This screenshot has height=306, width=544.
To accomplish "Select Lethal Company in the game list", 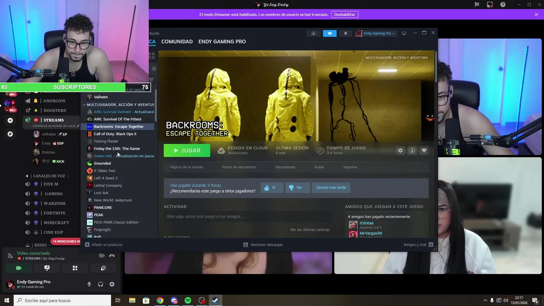I will click(x=108, y=185).
